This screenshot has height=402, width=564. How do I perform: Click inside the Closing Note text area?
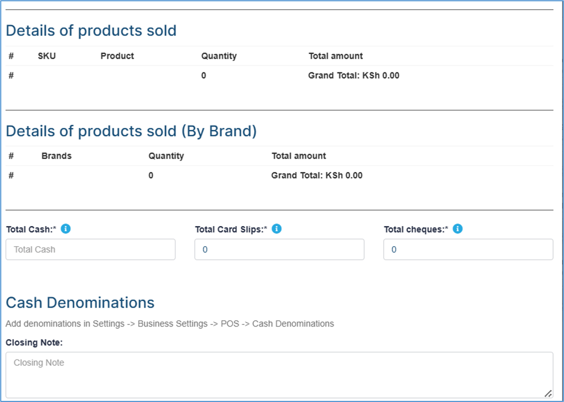point(279,375)
